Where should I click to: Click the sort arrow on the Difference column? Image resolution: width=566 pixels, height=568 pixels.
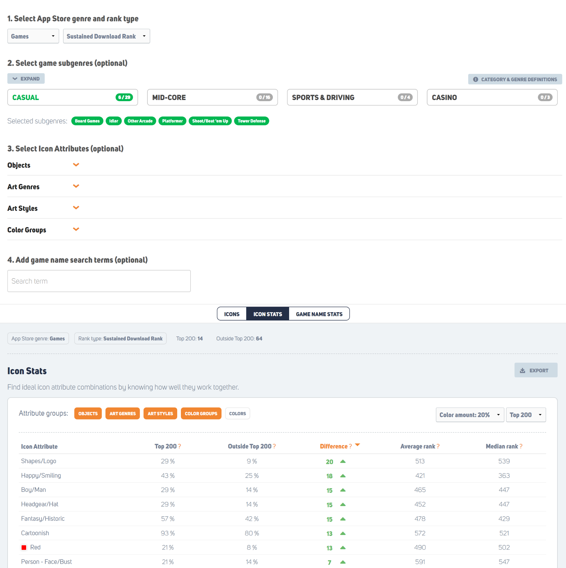pos(358,445)
